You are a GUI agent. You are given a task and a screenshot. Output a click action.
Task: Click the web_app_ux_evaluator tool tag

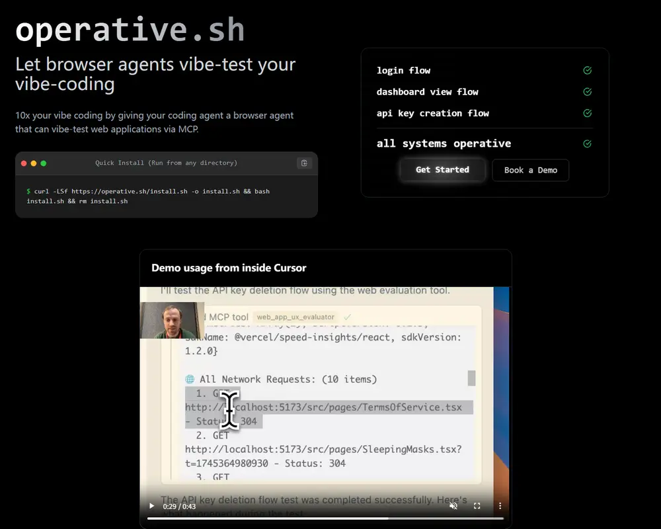pos(294,317)
